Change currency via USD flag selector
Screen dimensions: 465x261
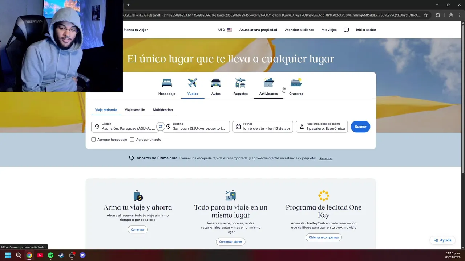pos(225,30)
